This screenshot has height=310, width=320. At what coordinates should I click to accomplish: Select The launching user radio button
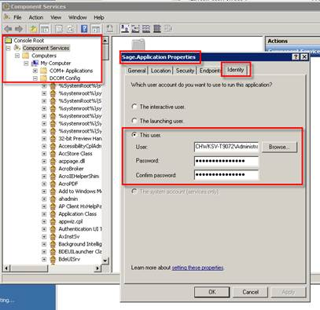[134, 121]
